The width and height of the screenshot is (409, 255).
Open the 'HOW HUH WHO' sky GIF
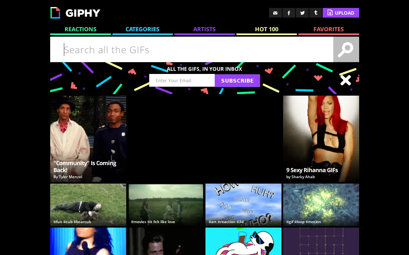pos(243,205)
